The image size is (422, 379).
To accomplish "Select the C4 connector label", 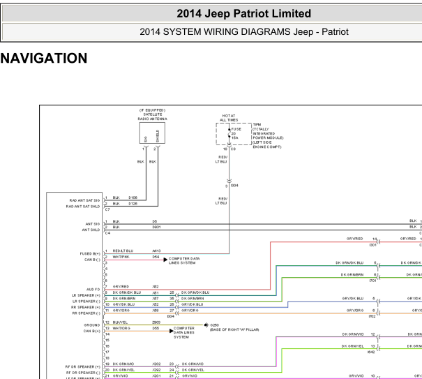I will pos(107,233).
